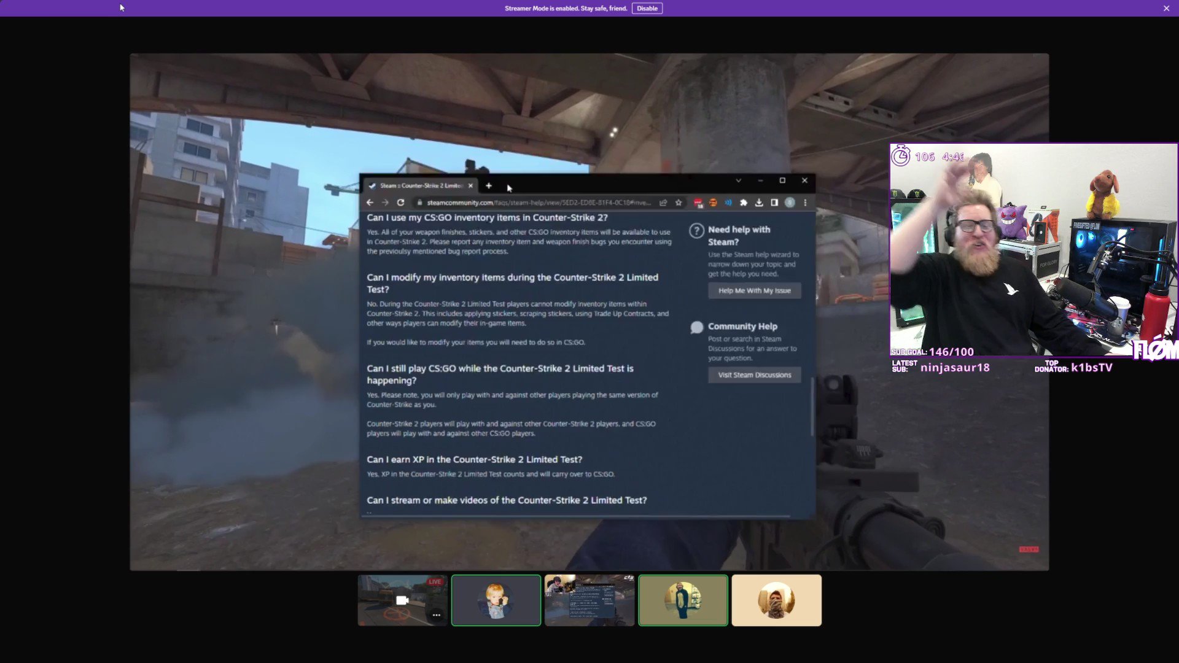Click 'Can I stream or make videos' heading

click(x=507, y=500)
